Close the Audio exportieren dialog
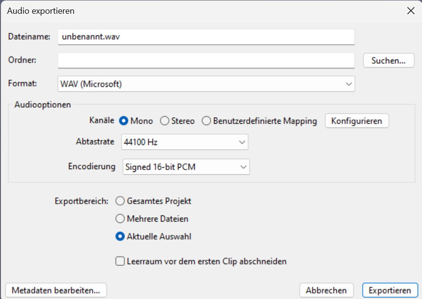 (x=411, y=11)
